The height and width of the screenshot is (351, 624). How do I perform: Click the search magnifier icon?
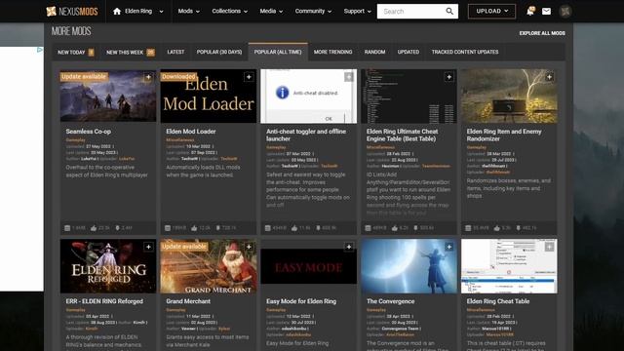coord(449,11)
